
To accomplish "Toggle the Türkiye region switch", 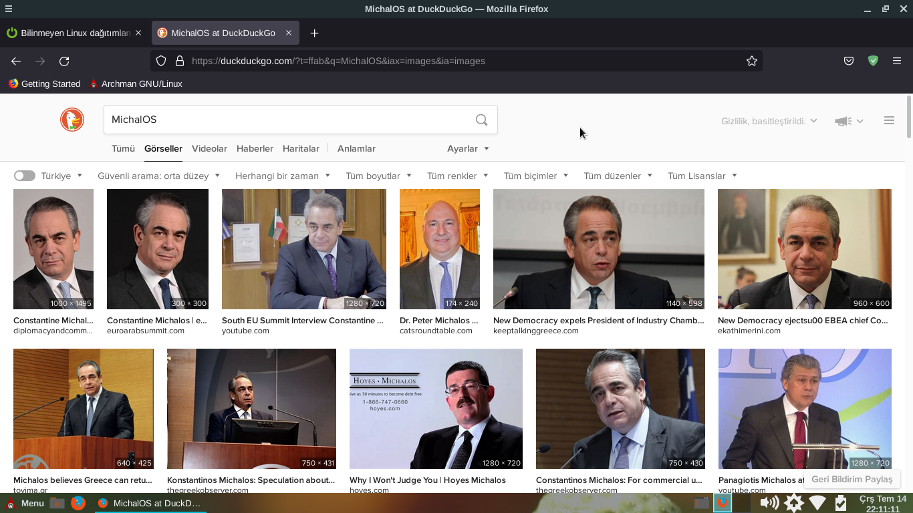I will (25, 176).
